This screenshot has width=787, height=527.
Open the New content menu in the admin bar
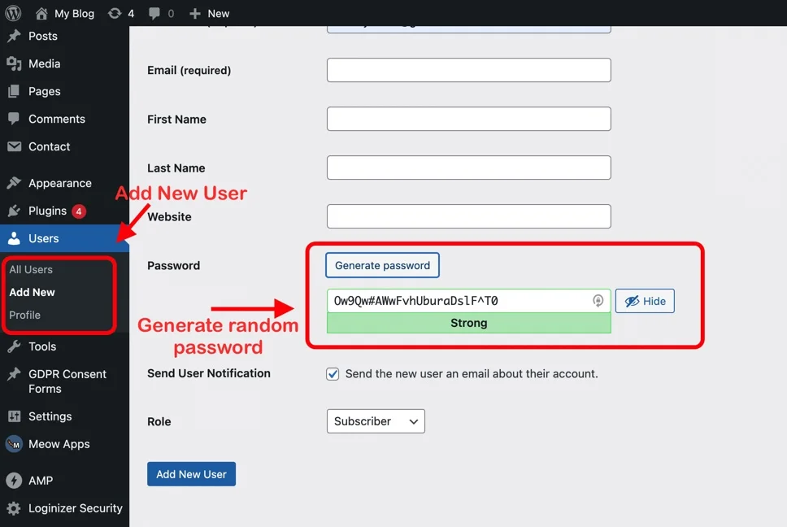(209, 13)
